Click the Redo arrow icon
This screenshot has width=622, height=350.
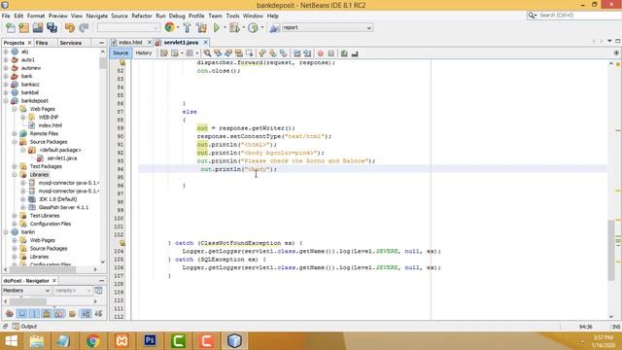pyautogui.click(x=84, y=28)
